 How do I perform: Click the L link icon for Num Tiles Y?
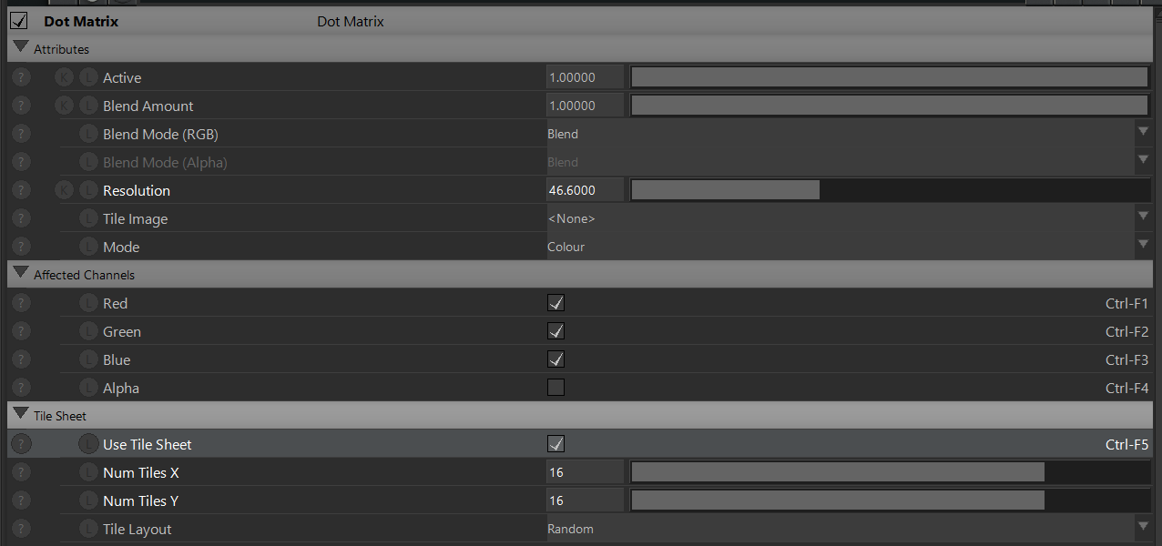coord(88,500)
